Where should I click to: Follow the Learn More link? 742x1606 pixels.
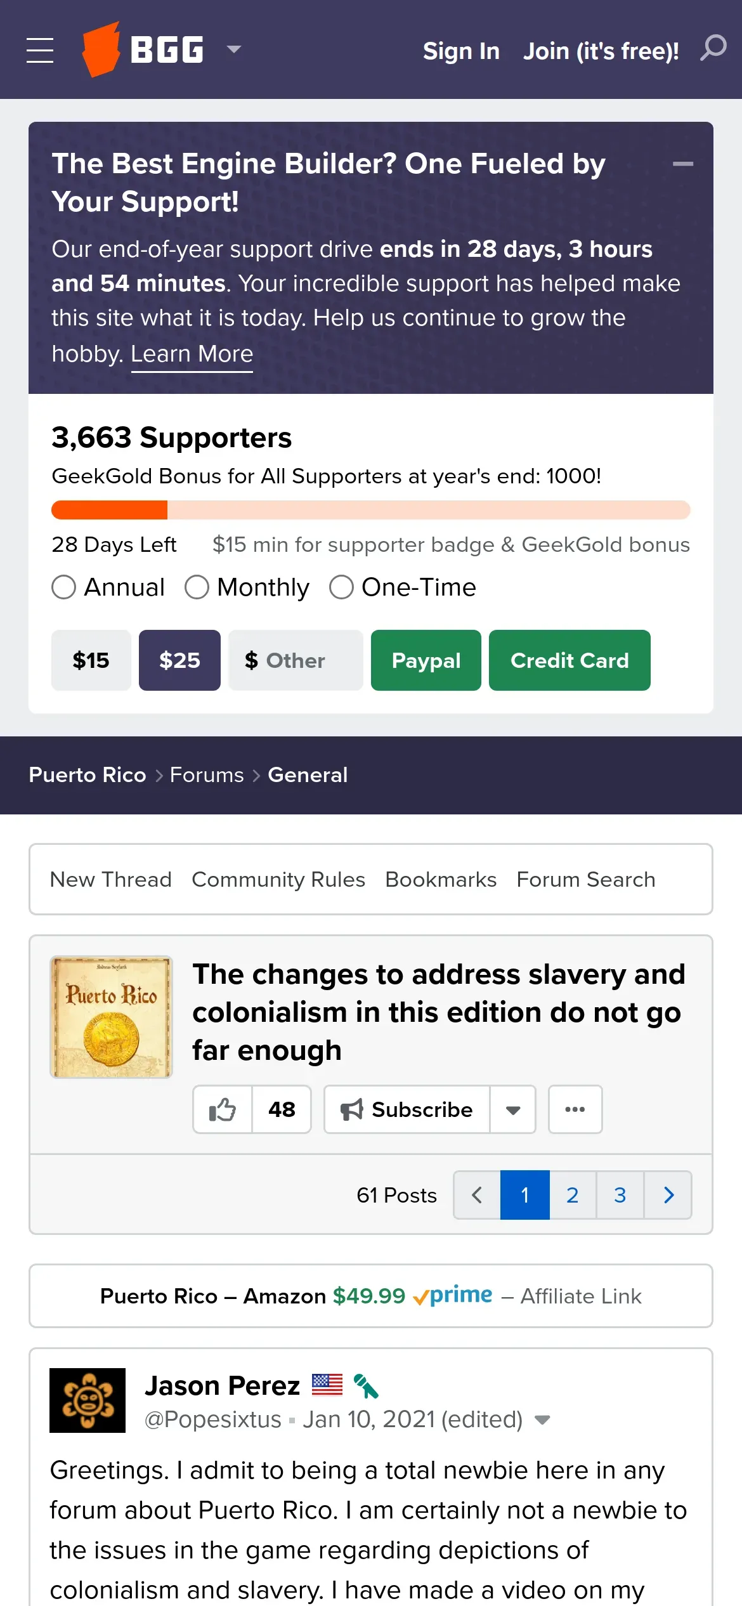(192, 354)
